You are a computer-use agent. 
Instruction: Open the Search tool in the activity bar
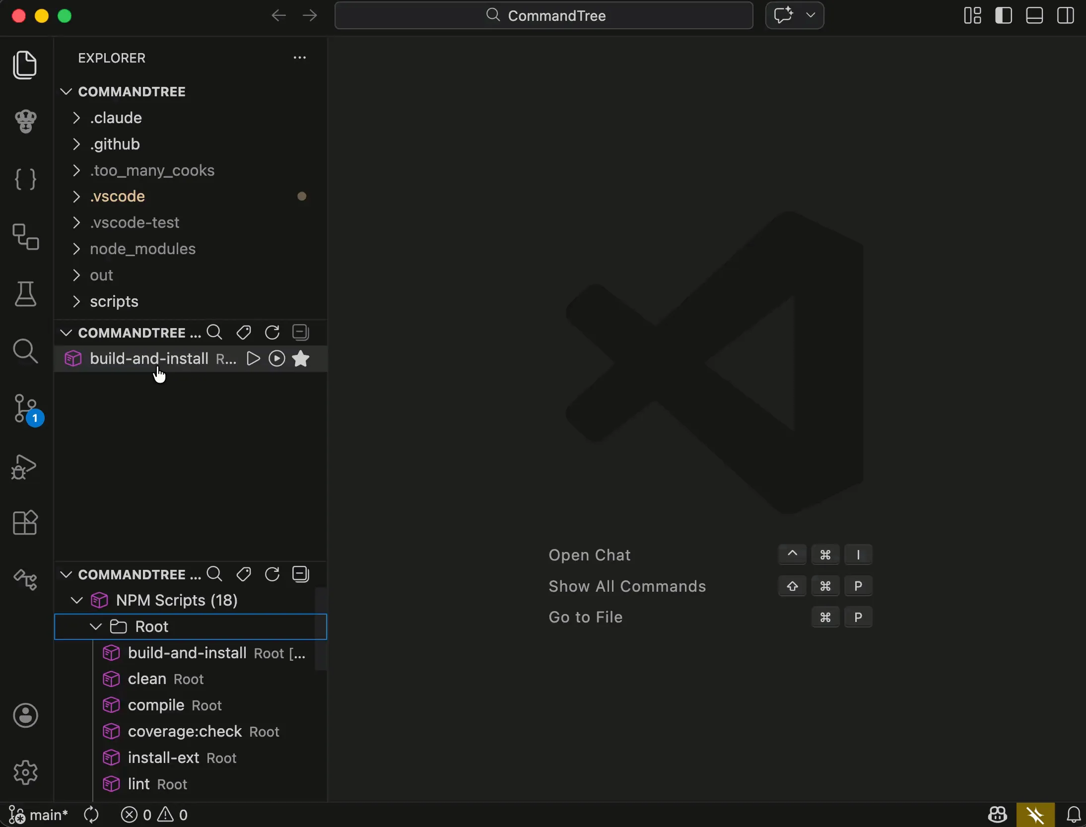(26, 351)
